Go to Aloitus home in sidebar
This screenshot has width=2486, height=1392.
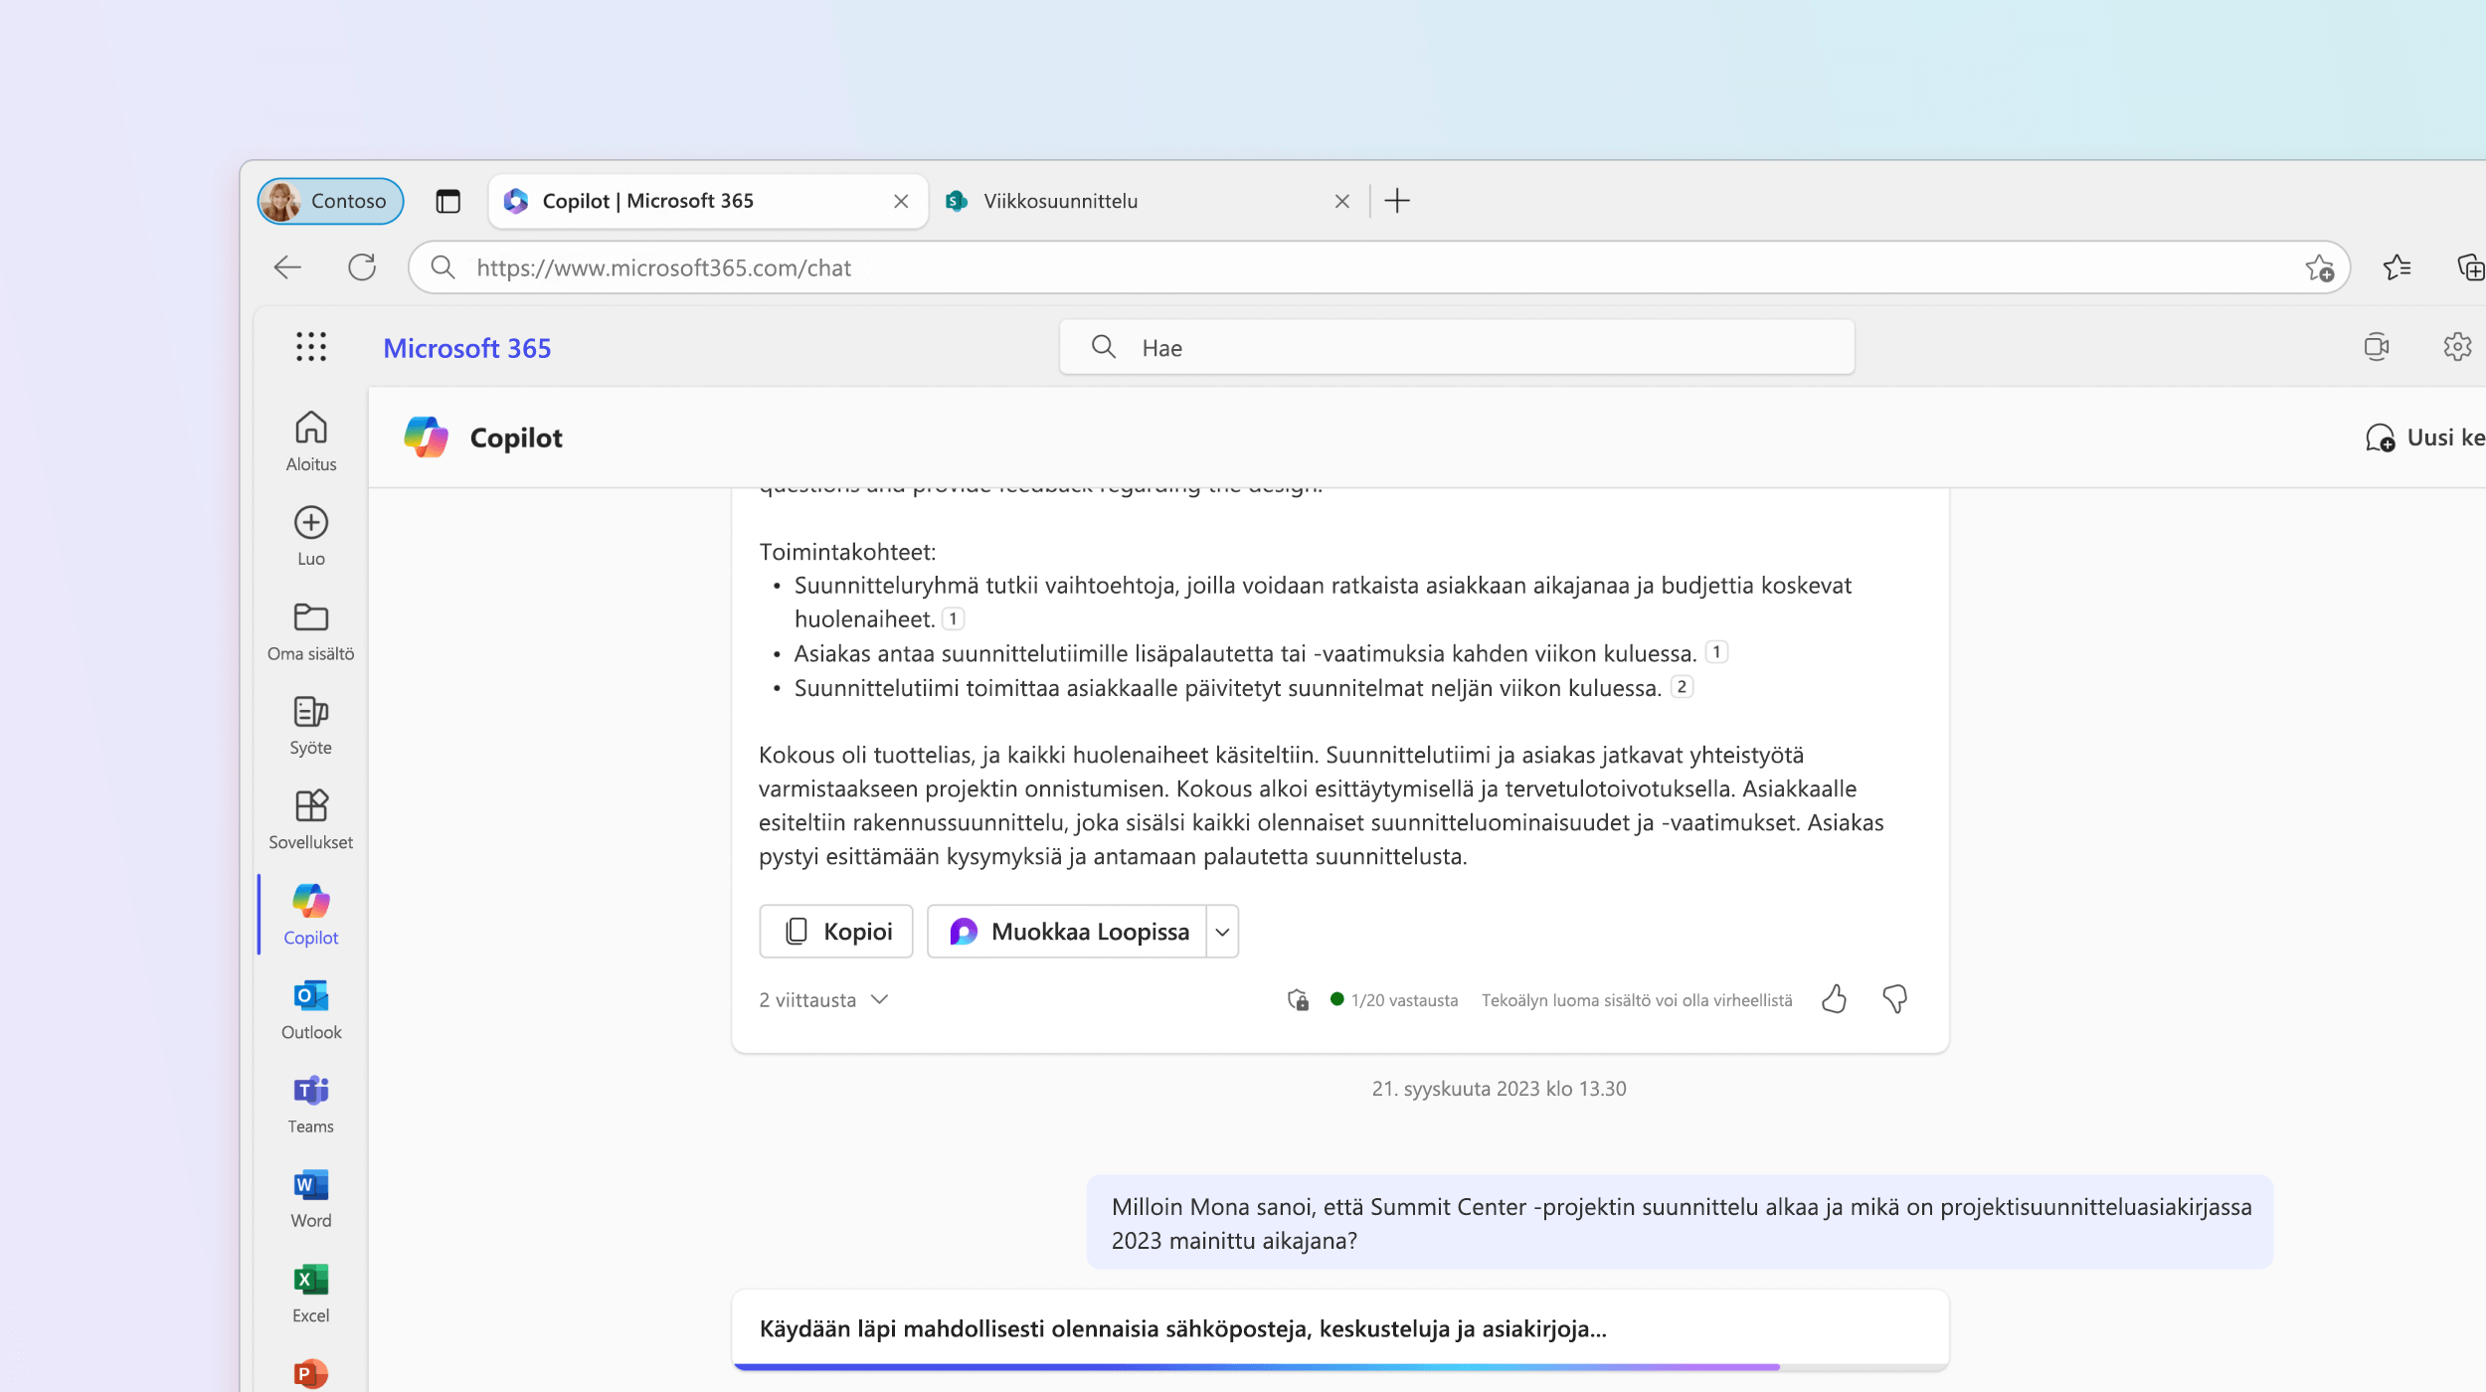click(311, 442)
